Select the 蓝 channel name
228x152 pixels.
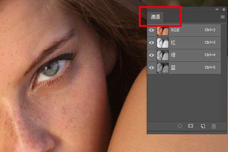[173, 68]
